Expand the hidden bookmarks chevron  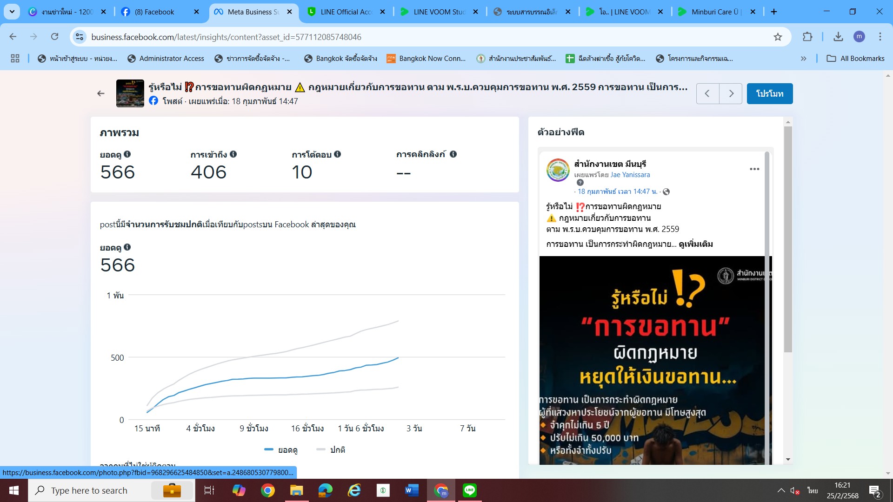click(803, 58)
